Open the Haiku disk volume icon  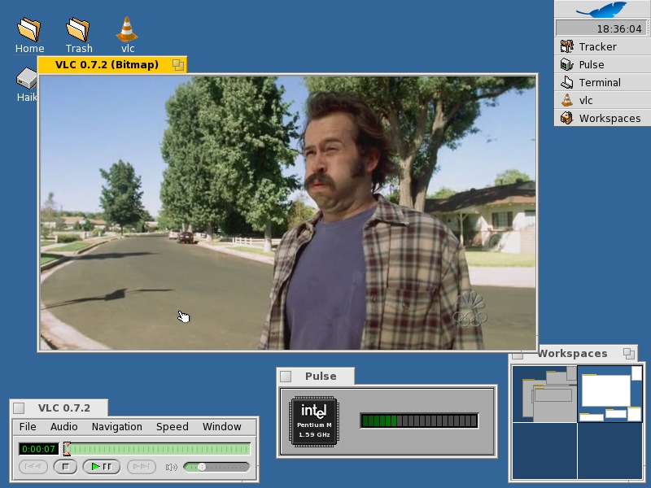click(x=27, y=79)
